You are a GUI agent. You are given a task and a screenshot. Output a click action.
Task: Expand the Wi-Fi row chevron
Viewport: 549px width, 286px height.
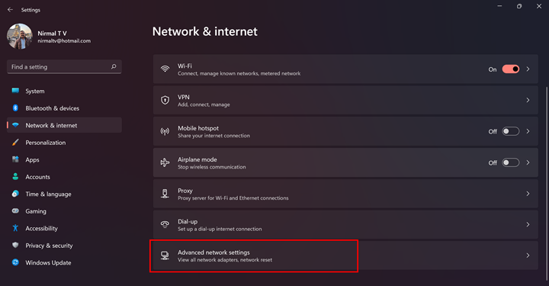(528, 69)
